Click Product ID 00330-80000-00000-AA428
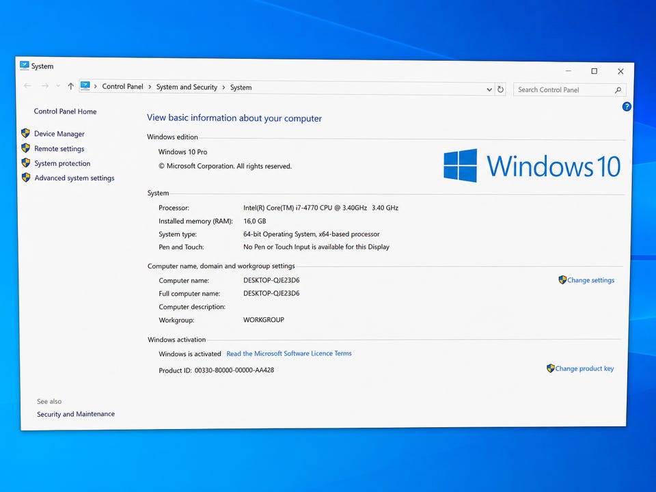 tap(217, 370)
